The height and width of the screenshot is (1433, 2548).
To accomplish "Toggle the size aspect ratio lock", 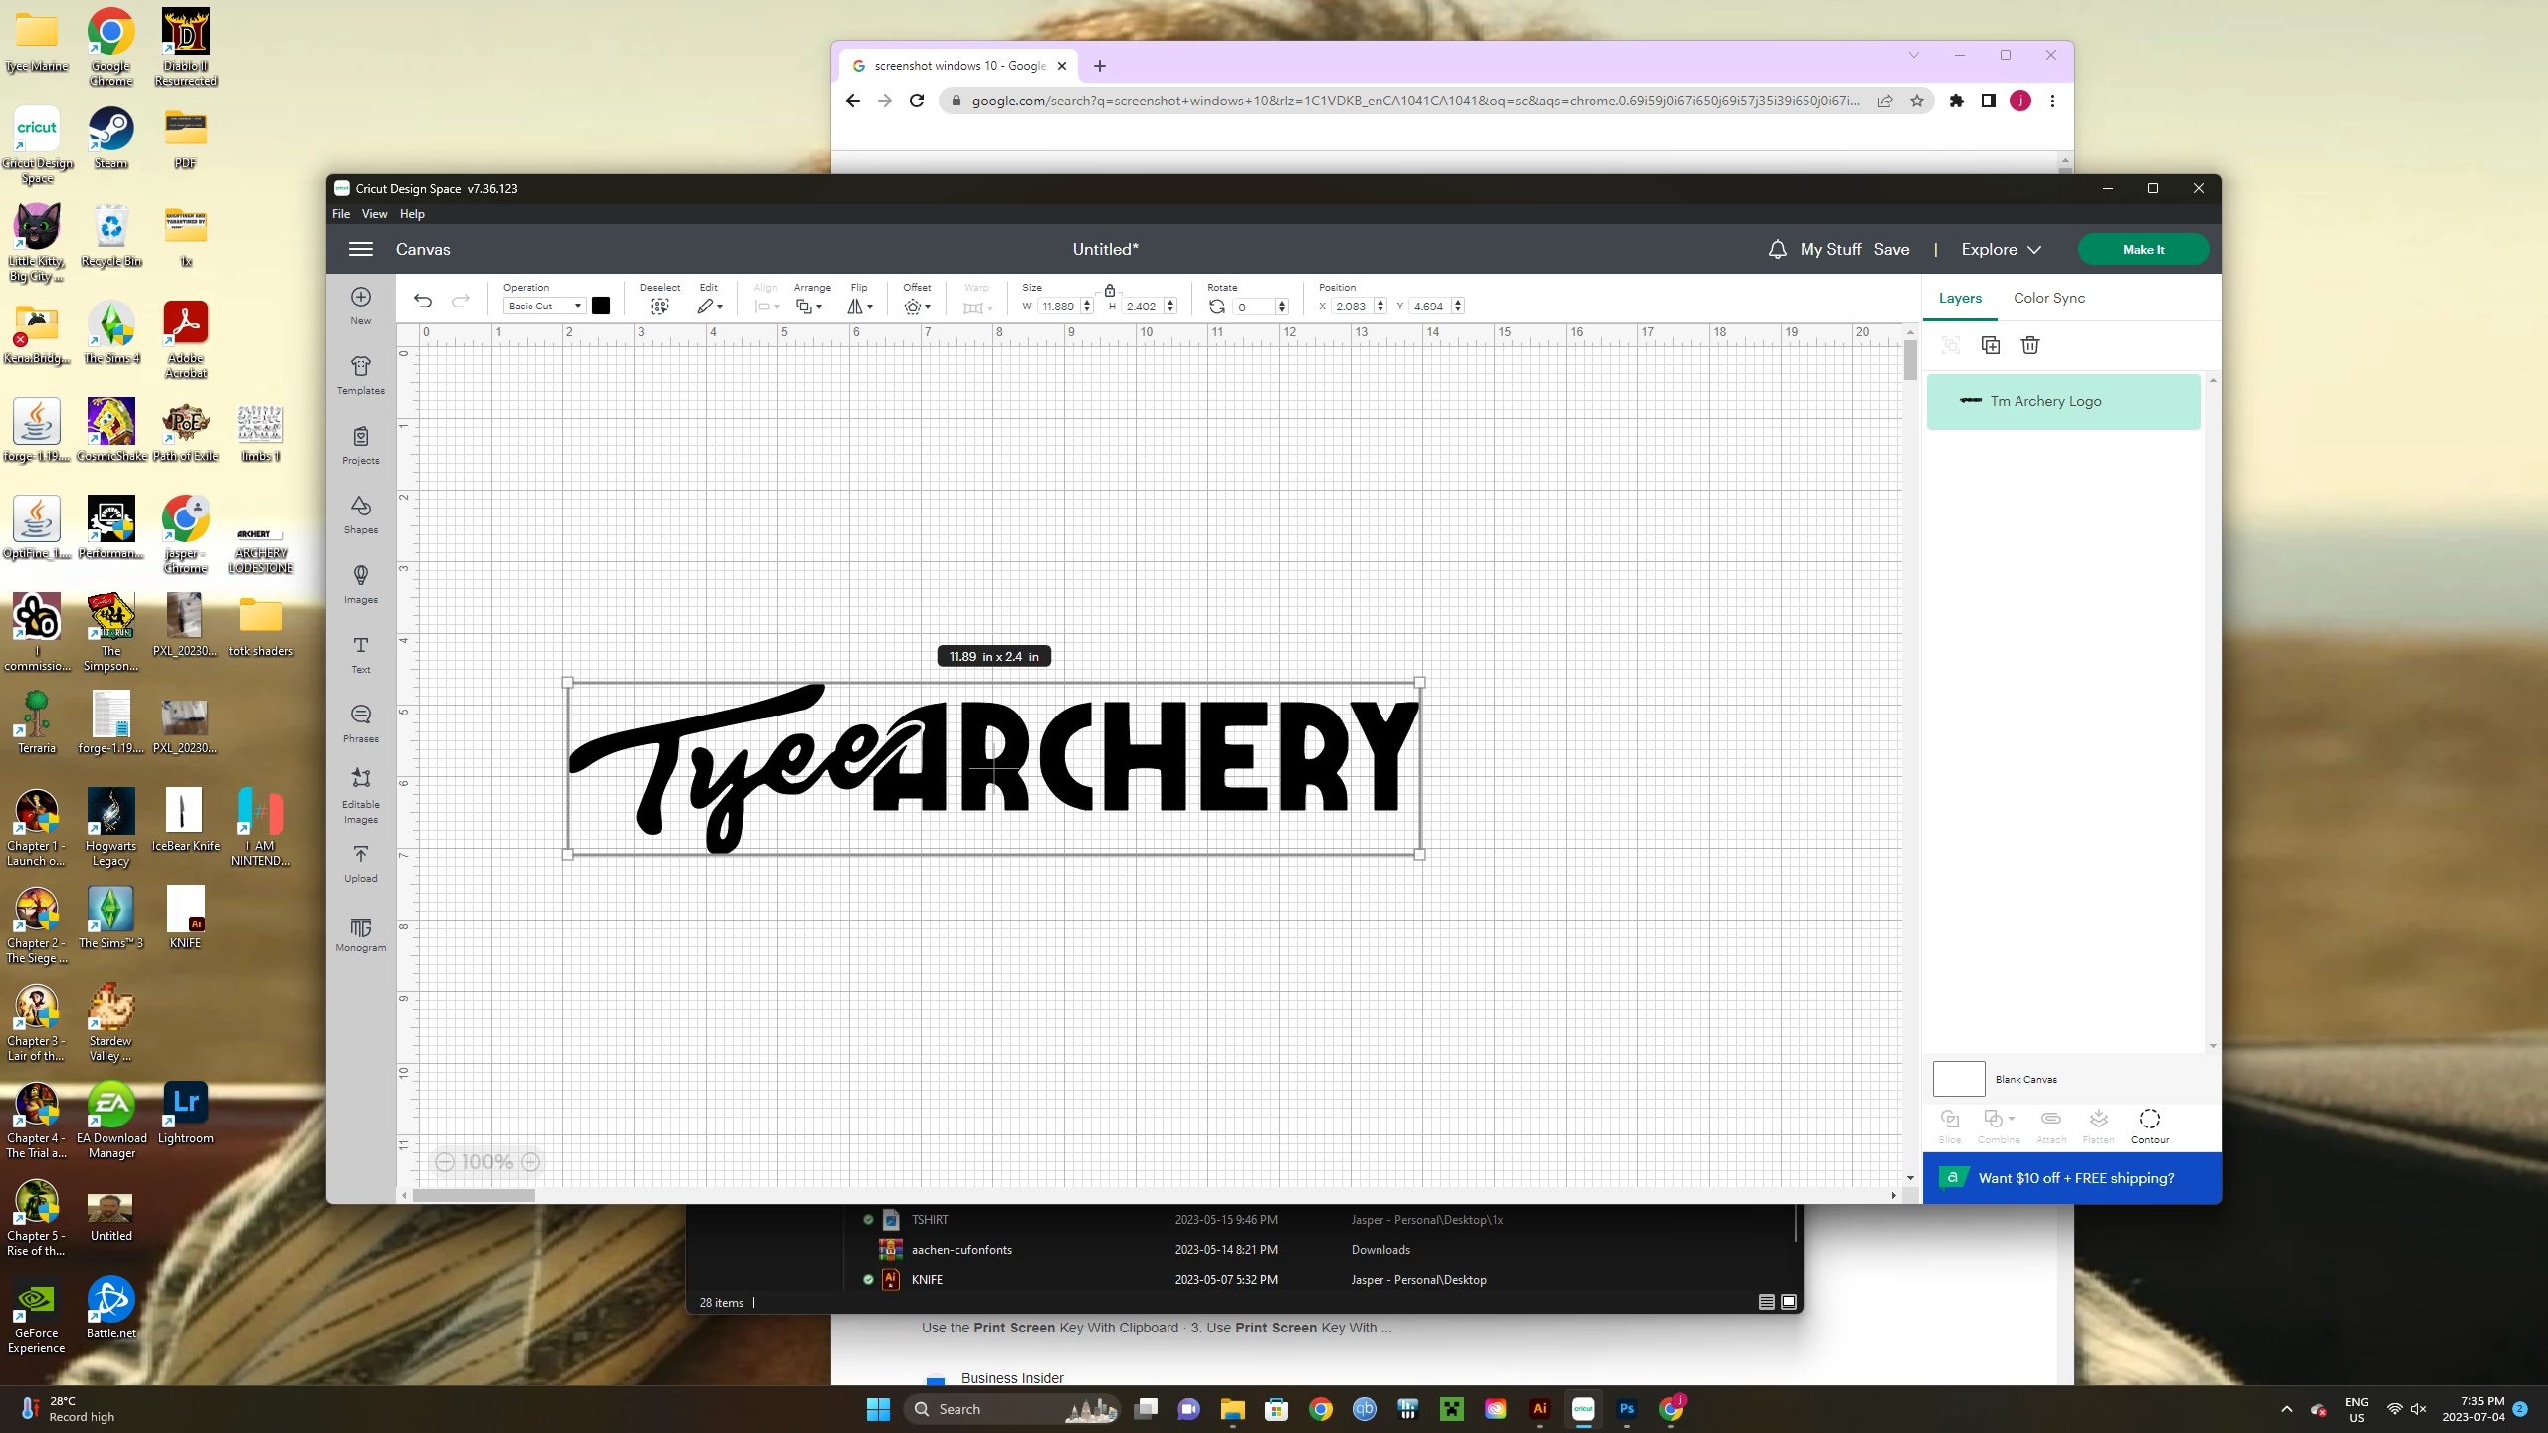I will pyautogui.click(x=1109, y=290).
